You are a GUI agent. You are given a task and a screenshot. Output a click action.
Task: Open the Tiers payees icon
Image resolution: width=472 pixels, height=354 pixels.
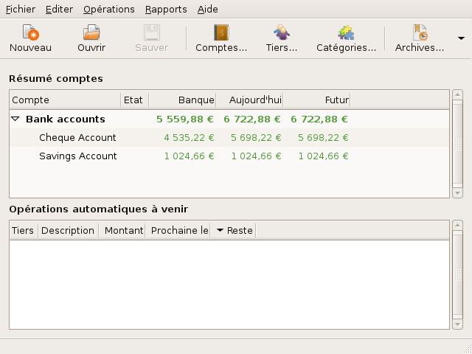pos(282,33)
